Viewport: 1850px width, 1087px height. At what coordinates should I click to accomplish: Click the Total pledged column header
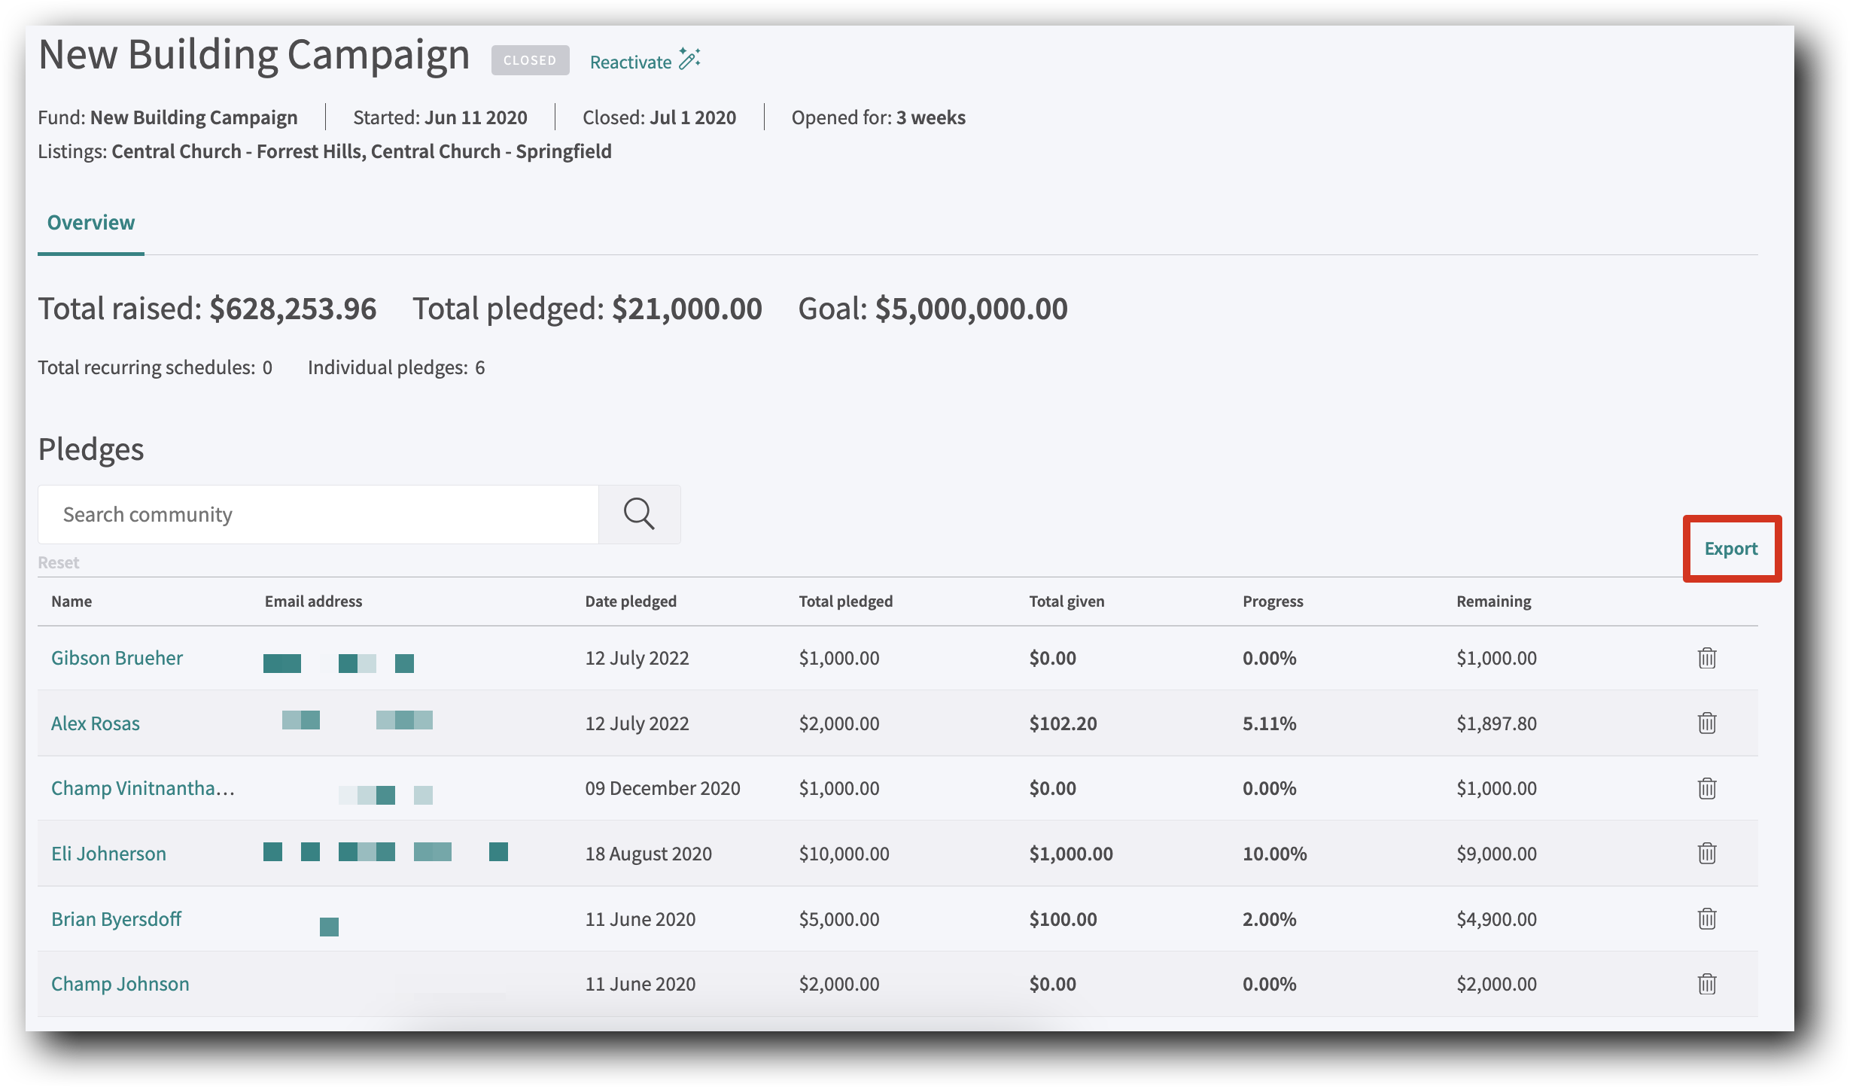tap(845, 601)
